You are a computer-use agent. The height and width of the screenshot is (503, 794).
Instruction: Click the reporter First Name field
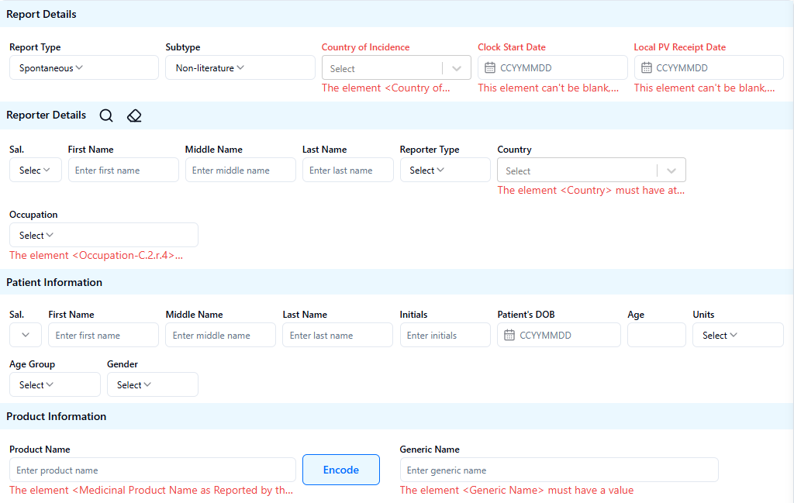coord(123,170)
